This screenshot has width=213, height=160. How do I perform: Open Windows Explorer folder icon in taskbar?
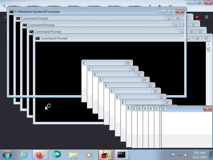(x=73, y=155)
